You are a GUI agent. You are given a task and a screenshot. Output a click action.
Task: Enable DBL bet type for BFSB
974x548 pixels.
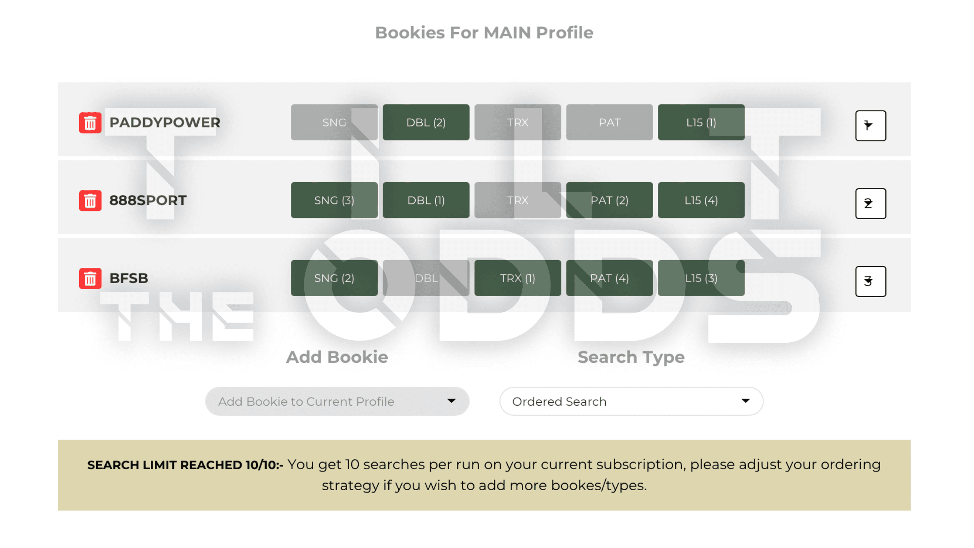click(426, 278)
